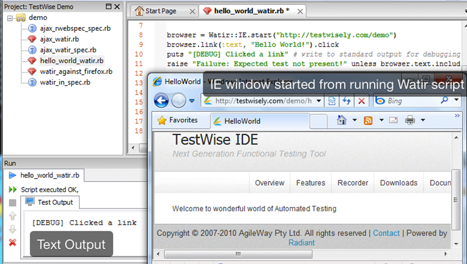Open the Bing search provider dropdown arrow

(x=457, y=101)
